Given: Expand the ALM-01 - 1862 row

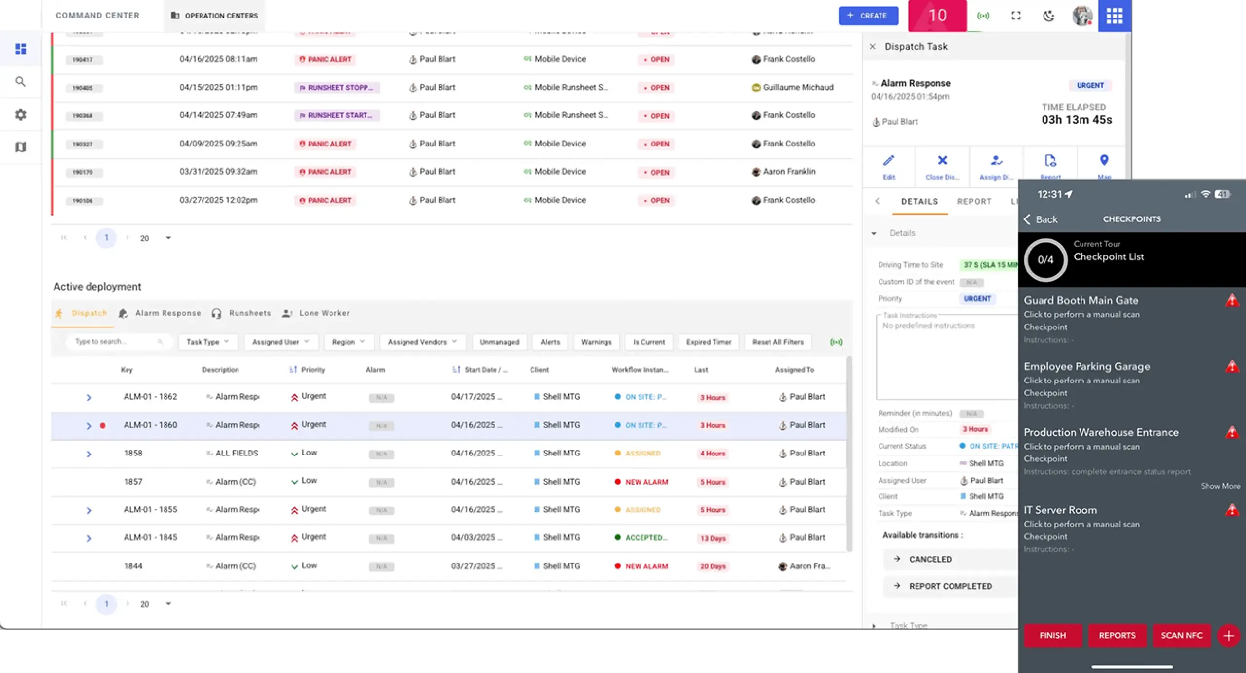Looking at the screenshot, I should (89, 397).
